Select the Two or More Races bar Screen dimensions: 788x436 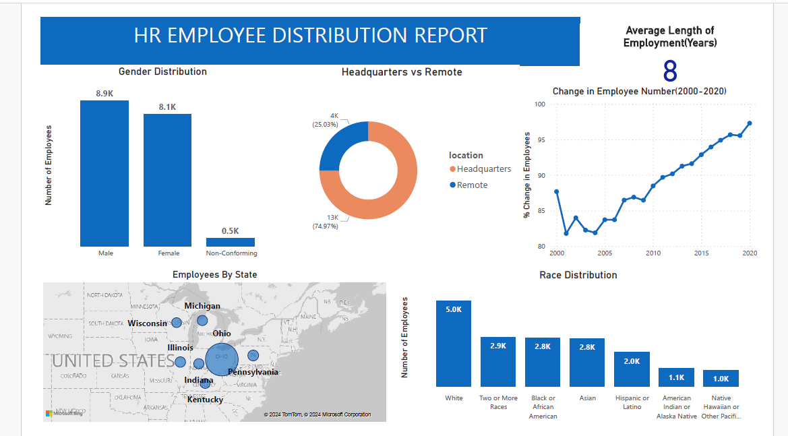click(x=498, y=362)
